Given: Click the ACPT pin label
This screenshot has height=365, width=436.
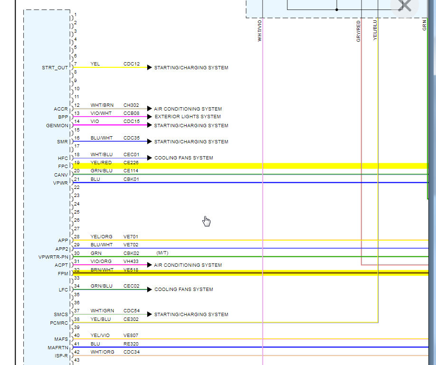Looking at the screenshot, I should pyautogui.click(x=61, y=265).
